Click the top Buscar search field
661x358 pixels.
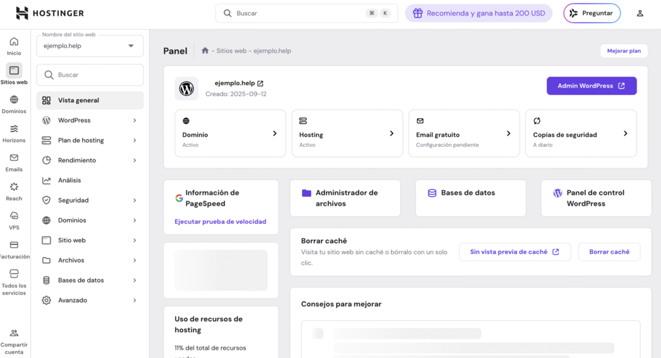point(307,13)
